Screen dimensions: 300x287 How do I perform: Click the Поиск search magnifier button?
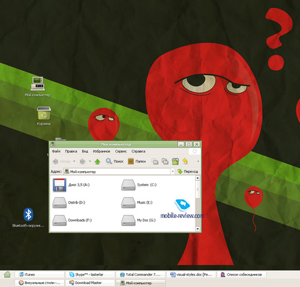click(115, 162)
